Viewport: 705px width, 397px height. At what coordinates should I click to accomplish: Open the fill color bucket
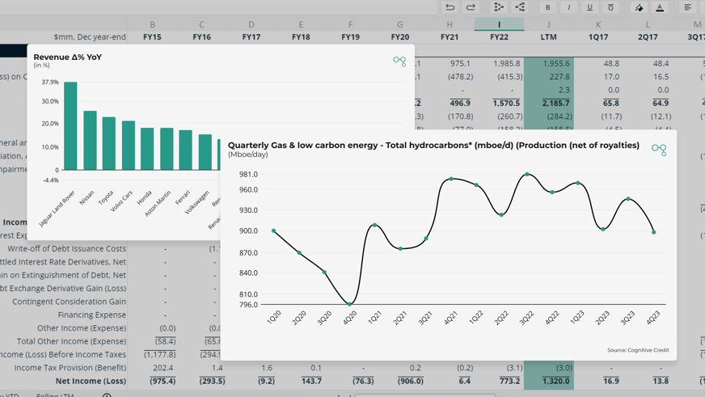pos(639,6)
